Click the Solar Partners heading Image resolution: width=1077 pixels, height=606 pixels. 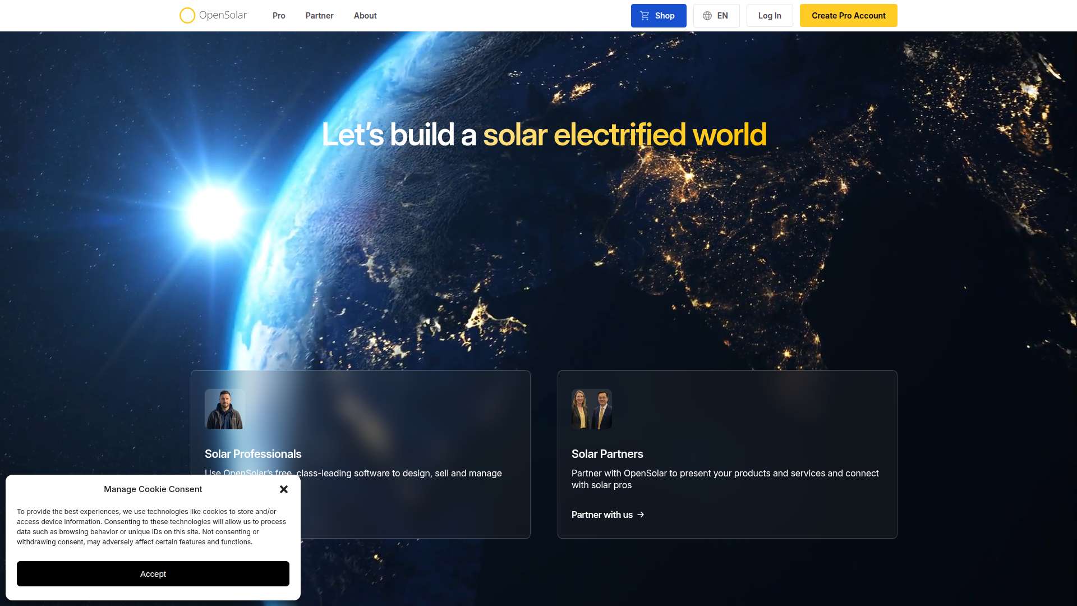607,454
